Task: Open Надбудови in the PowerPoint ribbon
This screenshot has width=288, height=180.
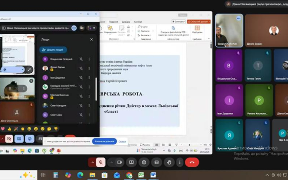Action: tap(197, 30)
